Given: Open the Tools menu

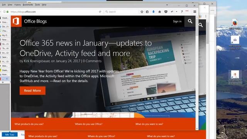Looking at the screenshot, I should click(x=37, y=5).
